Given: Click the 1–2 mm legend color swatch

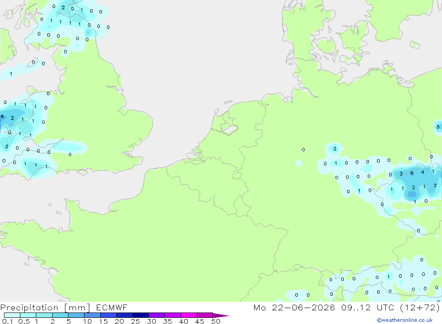Looking at the screenshot, I should pos(44,315).
